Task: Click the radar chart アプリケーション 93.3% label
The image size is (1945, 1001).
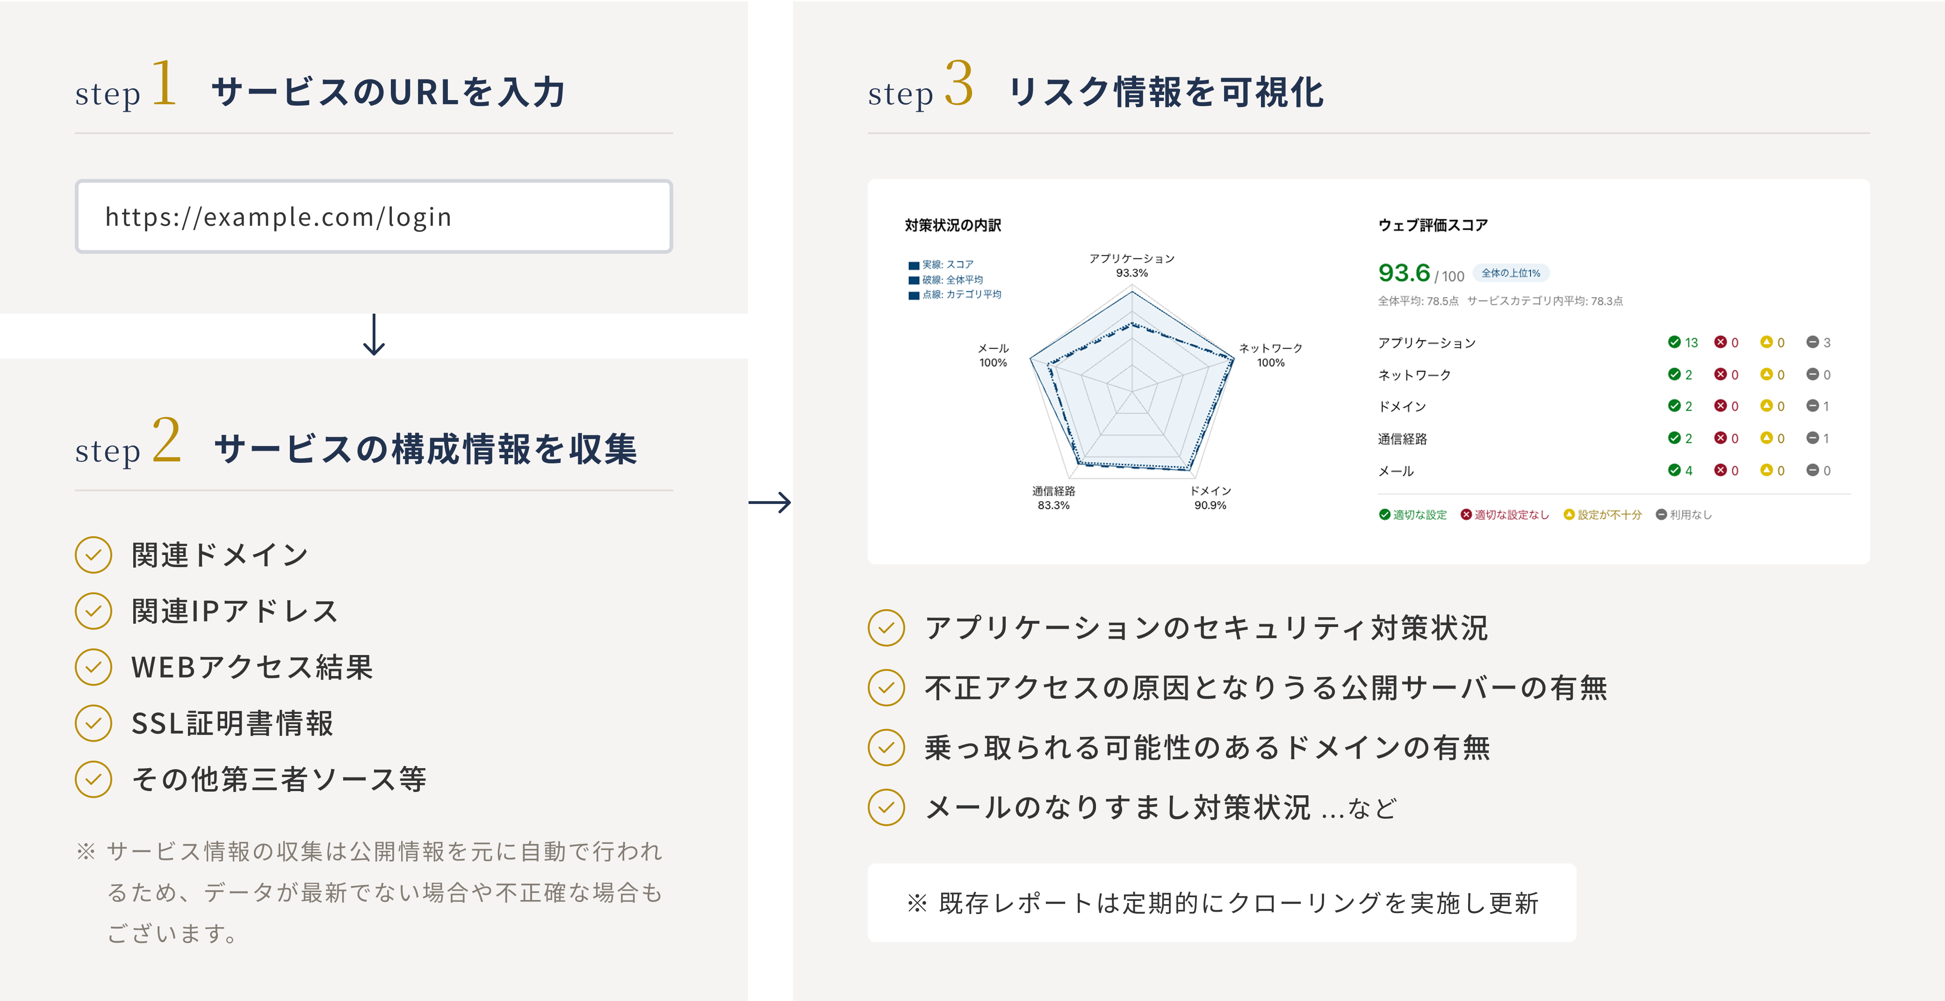Action: pyautogui.click(x=1132, y=266)
